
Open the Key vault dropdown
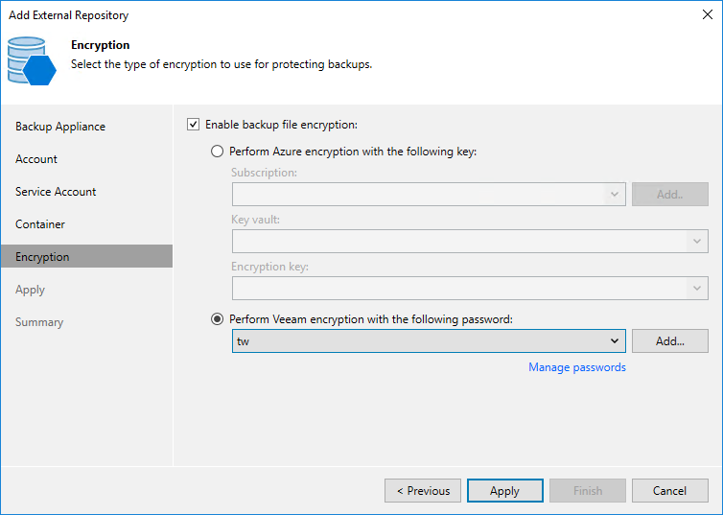(x=697, y=242)
